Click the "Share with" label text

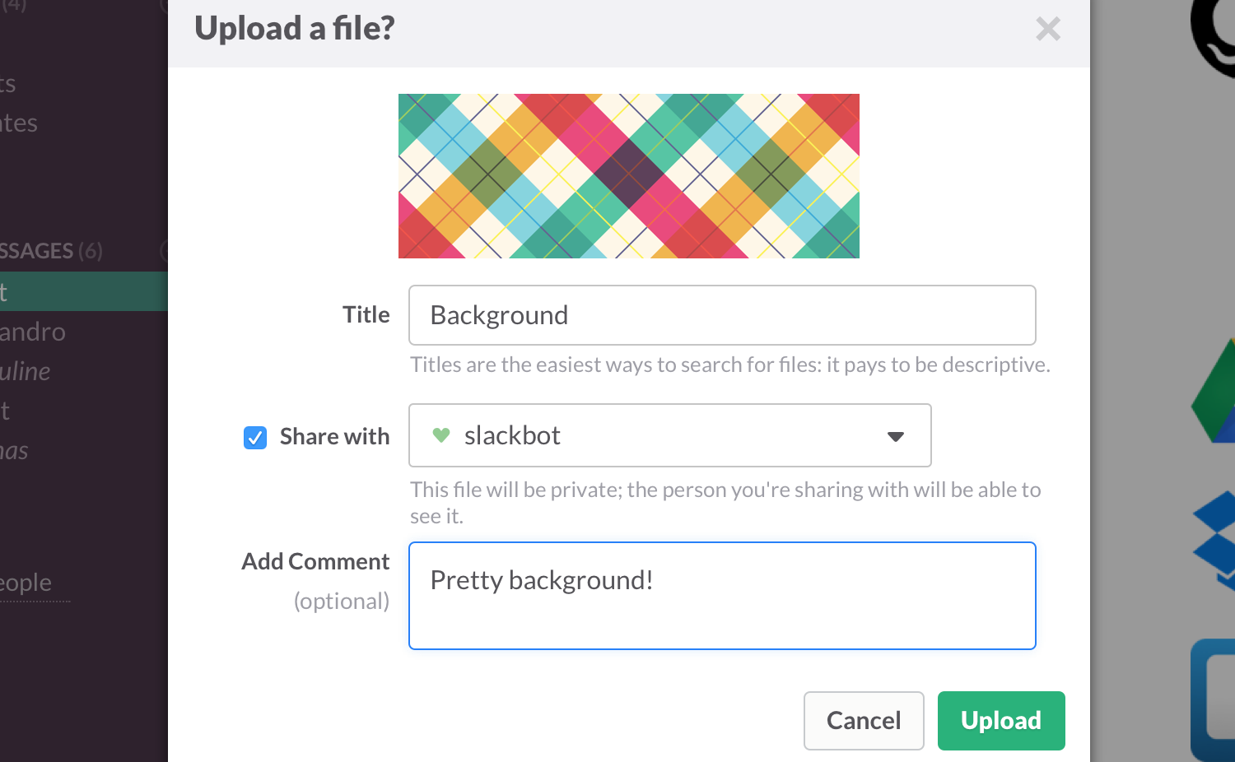[x=334, y=436]
